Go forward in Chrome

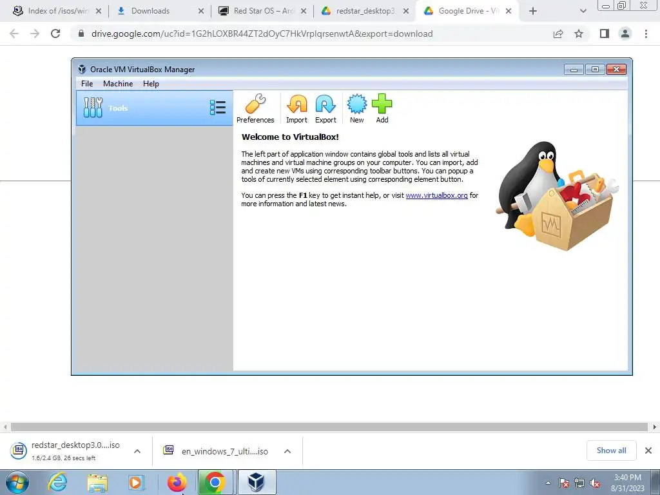[35, 34]
